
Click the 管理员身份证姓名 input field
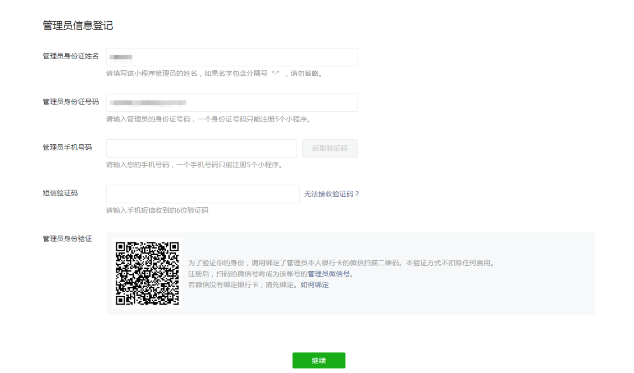click(232, 57)
